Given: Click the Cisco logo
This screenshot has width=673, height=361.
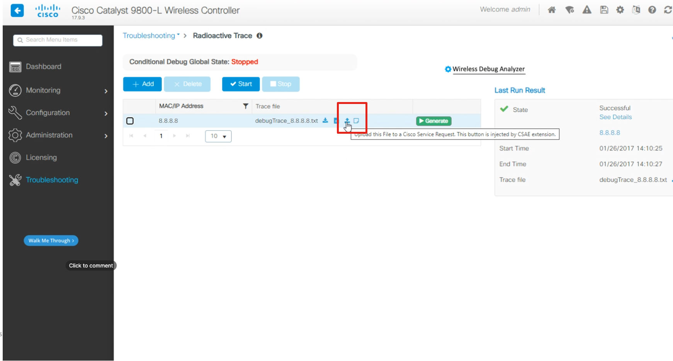Looking at the screenshot, I should coord(48,11).
